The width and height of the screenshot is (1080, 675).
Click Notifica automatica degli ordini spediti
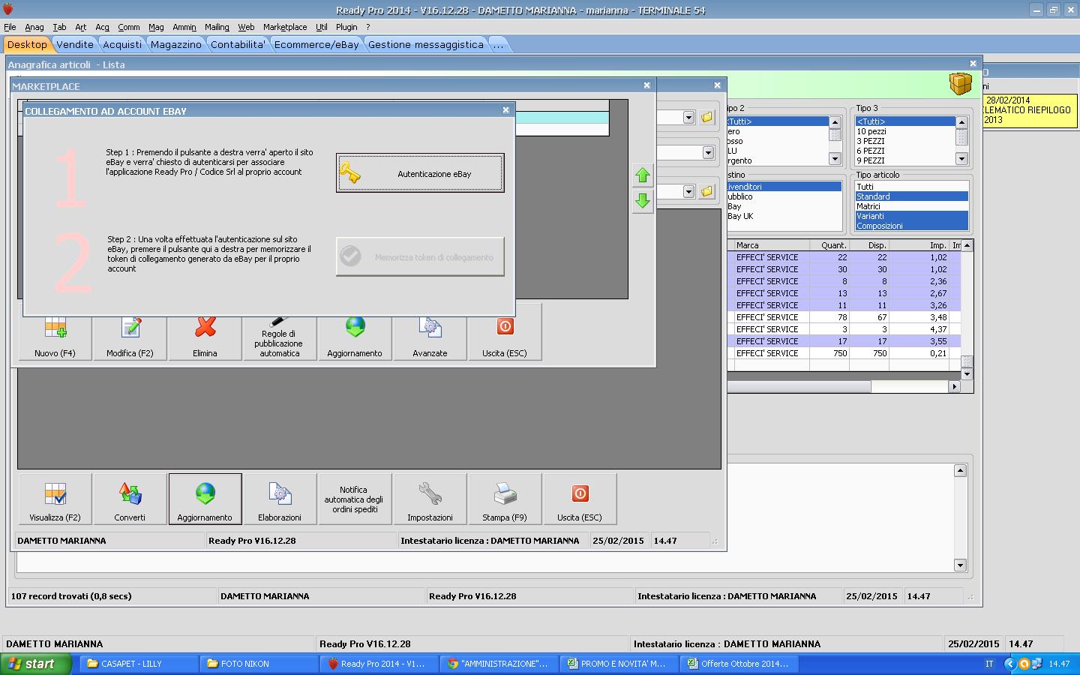tap(355, 499)
